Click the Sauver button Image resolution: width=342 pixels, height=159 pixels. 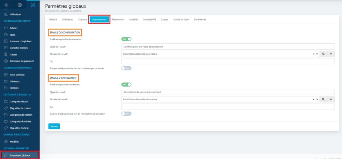pos(54,126)
